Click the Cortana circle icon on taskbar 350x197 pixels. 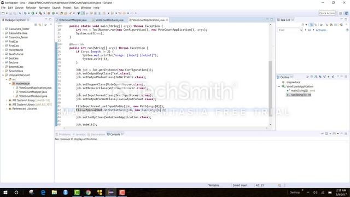coord(16,192)
